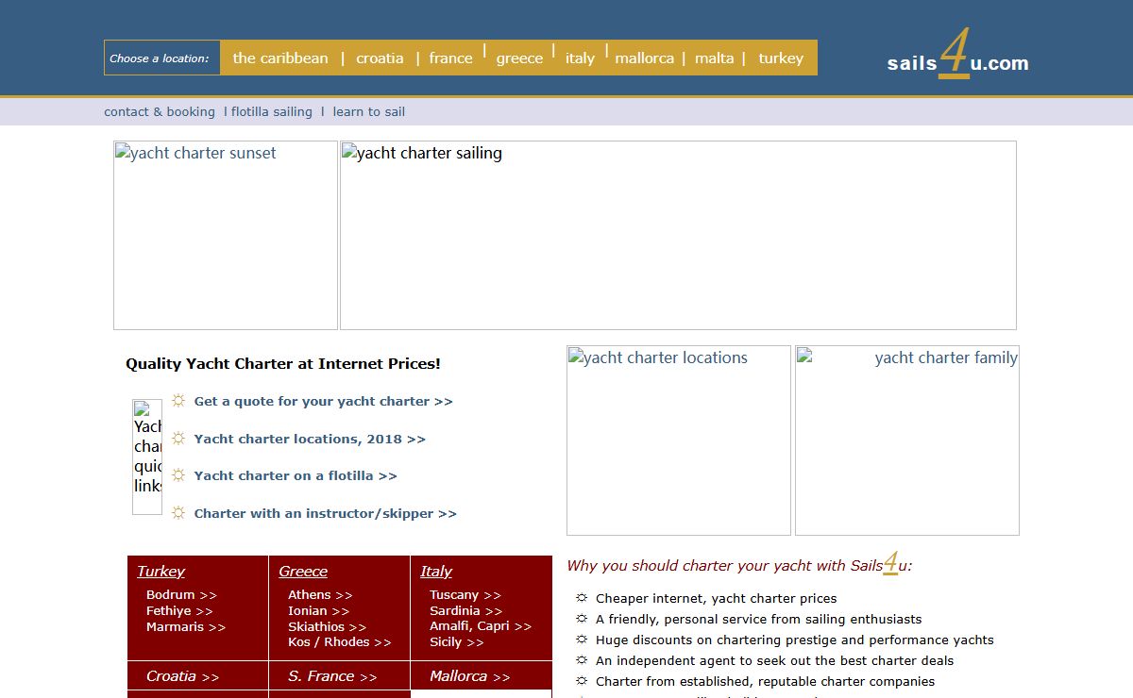Click the 'Quality Yacht Charter at Internet Prices!' heading
This screenshot has height=698, width=1133.
pyautogui.click(x=283, y=363)
